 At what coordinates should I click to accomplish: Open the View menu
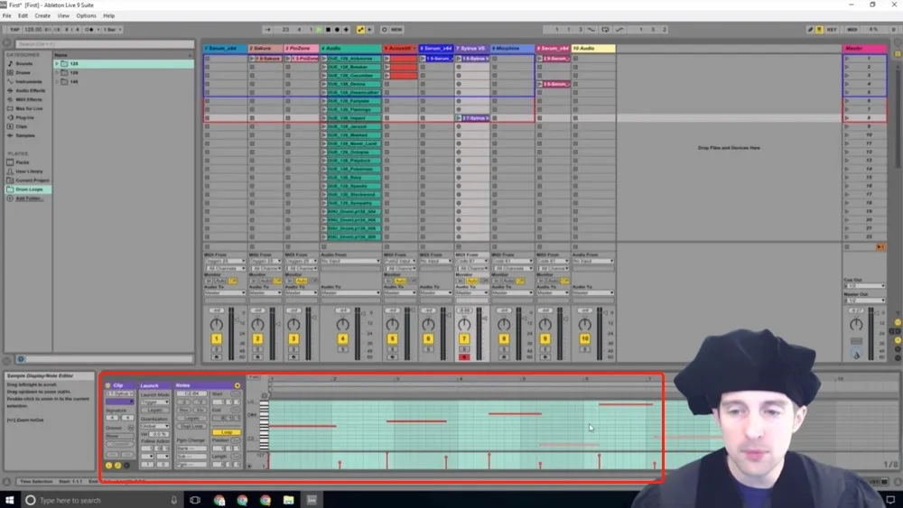coord(63,15)
